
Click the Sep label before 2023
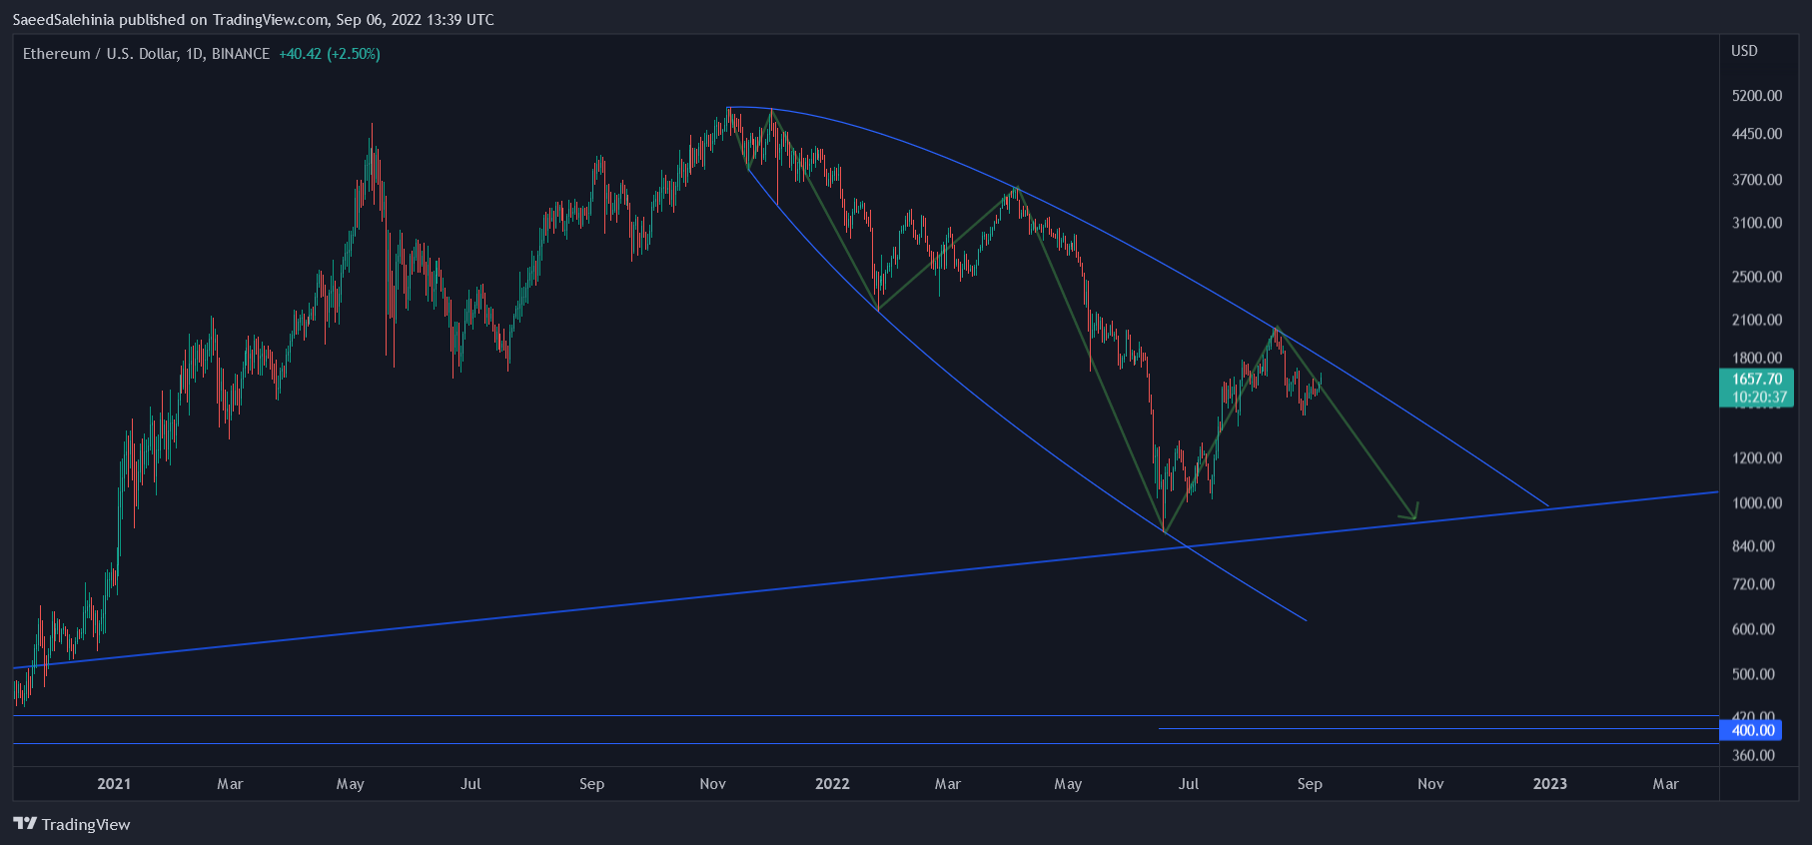1310,783
